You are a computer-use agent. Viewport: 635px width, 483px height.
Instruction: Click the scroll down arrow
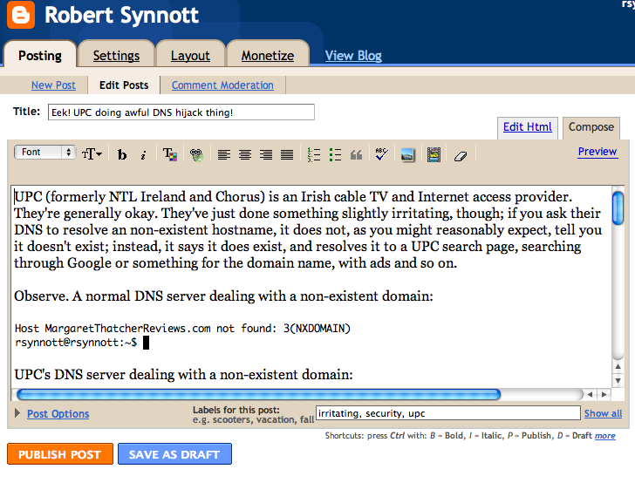618,381
